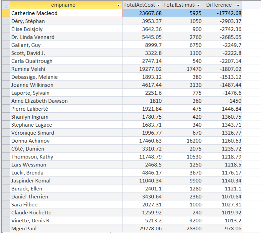The height and width of the screenshot is (233, 261).
Task: Click the Sharilyn Ingram name cell
Action: click(66, 117)
